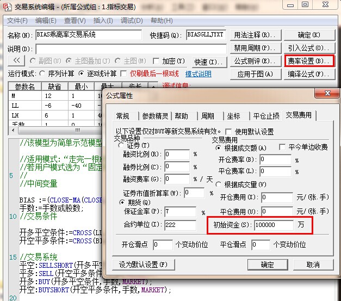Click the << collapse panel button
The image size is (341, 301).
(x=16, y=60)
